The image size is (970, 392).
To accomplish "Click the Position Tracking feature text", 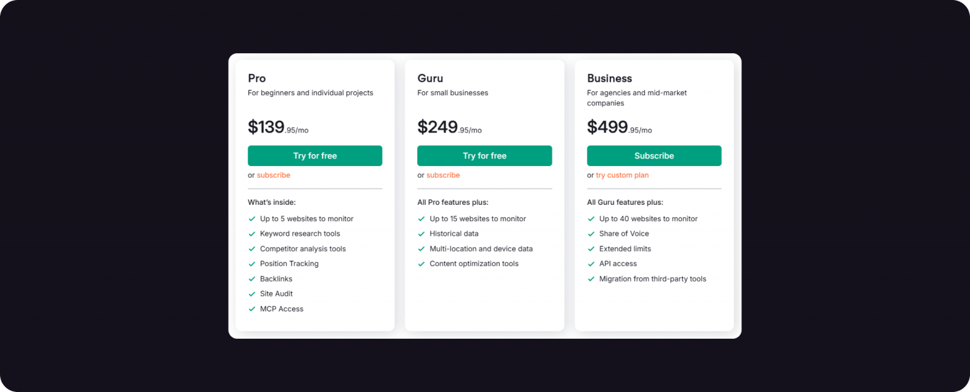I will pos(289,264).
